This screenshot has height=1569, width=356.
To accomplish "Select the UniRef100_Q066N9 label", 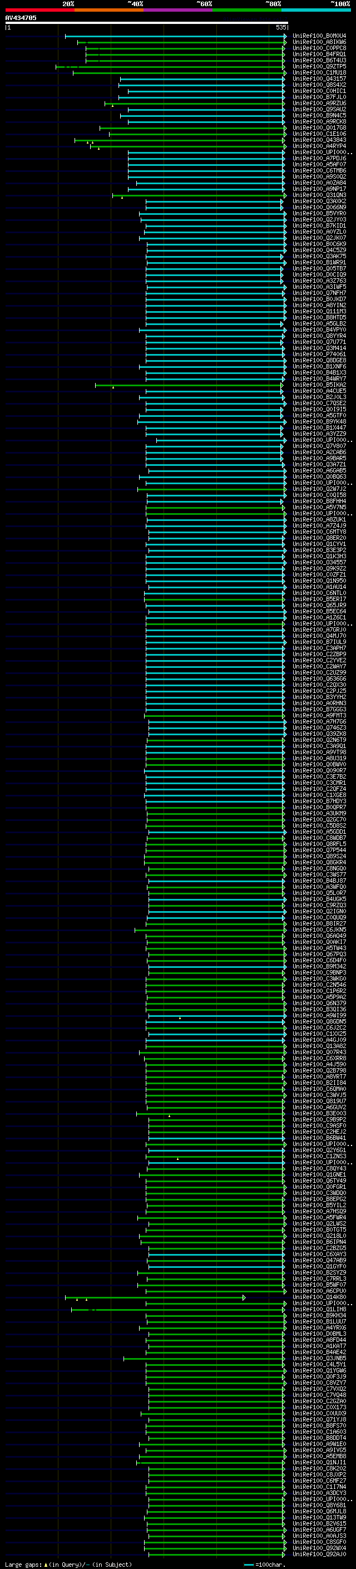I will click(319, 207).
